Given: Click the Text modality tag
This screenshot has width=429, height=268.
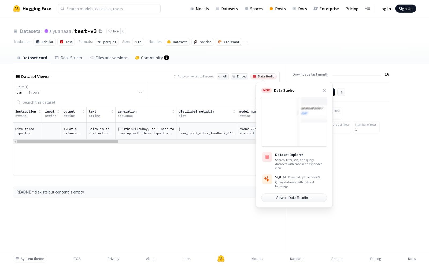Looking at the screenshot, I should [x=66, y=42].
